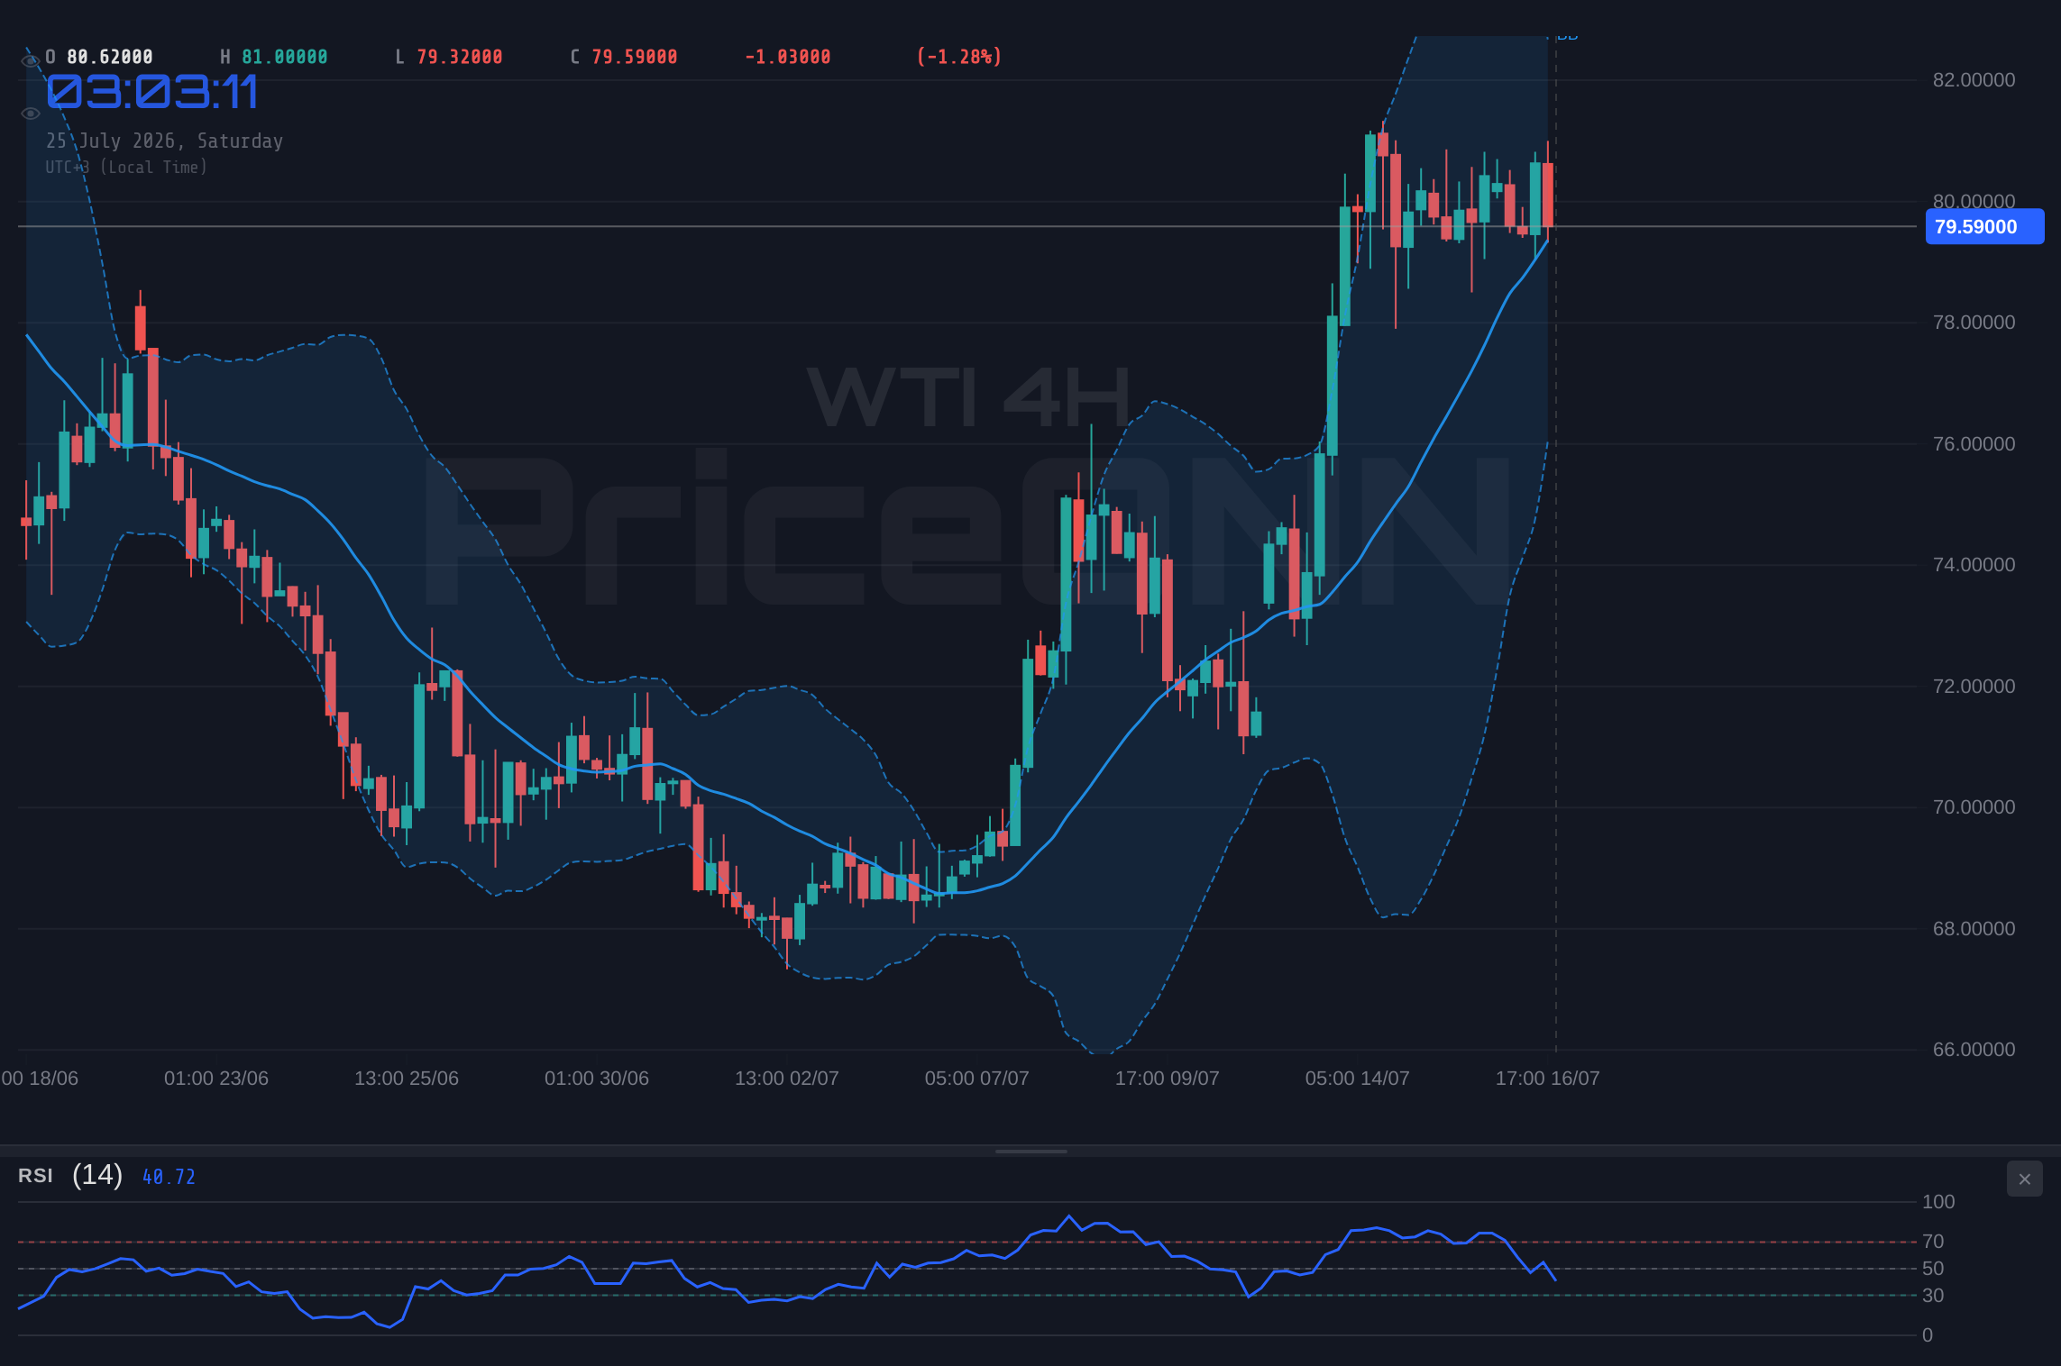Click the Low value 79.32000

460,57
